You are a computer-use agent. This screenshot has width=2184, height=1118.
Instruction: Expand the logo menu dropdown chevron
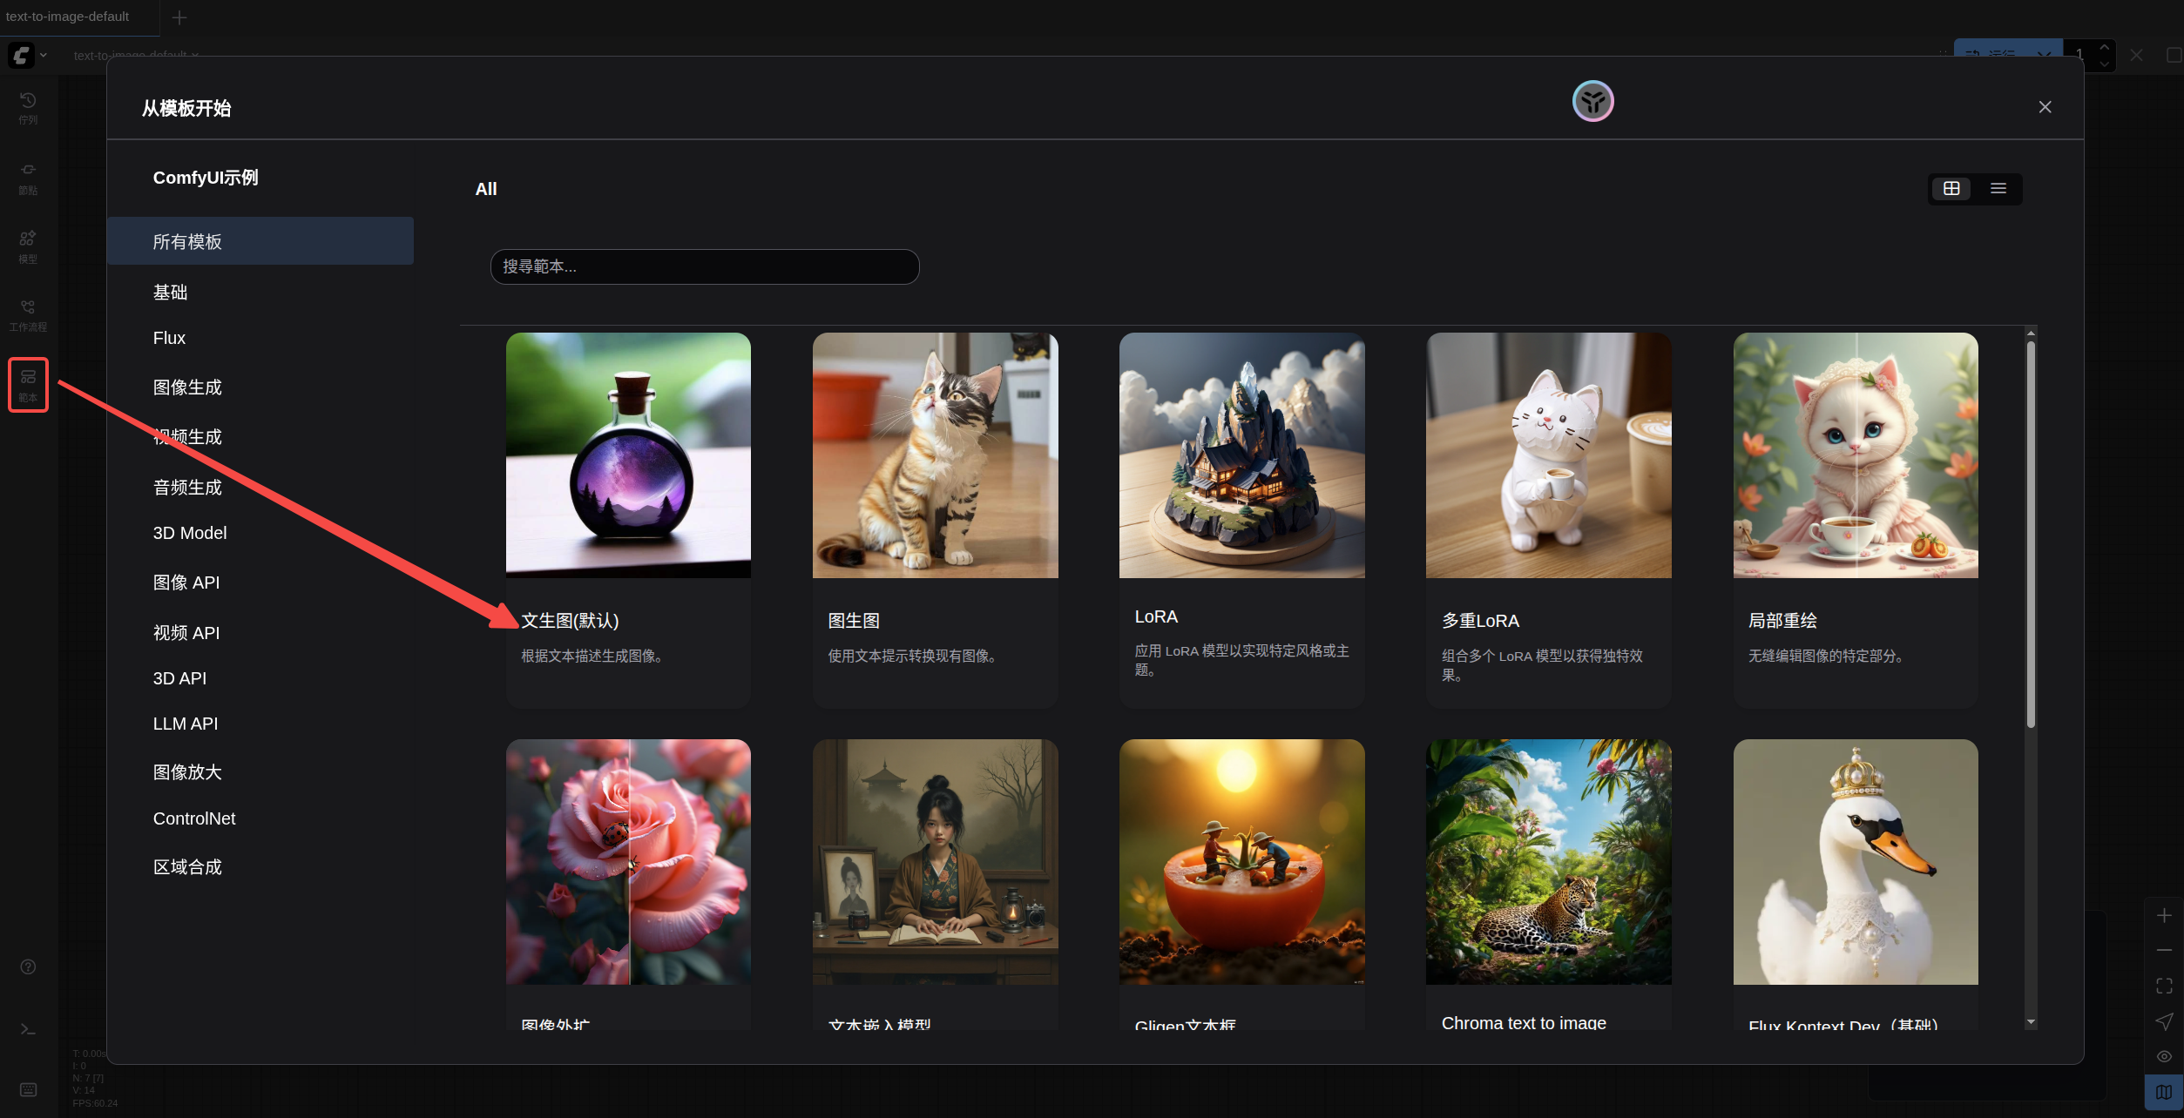43,55
